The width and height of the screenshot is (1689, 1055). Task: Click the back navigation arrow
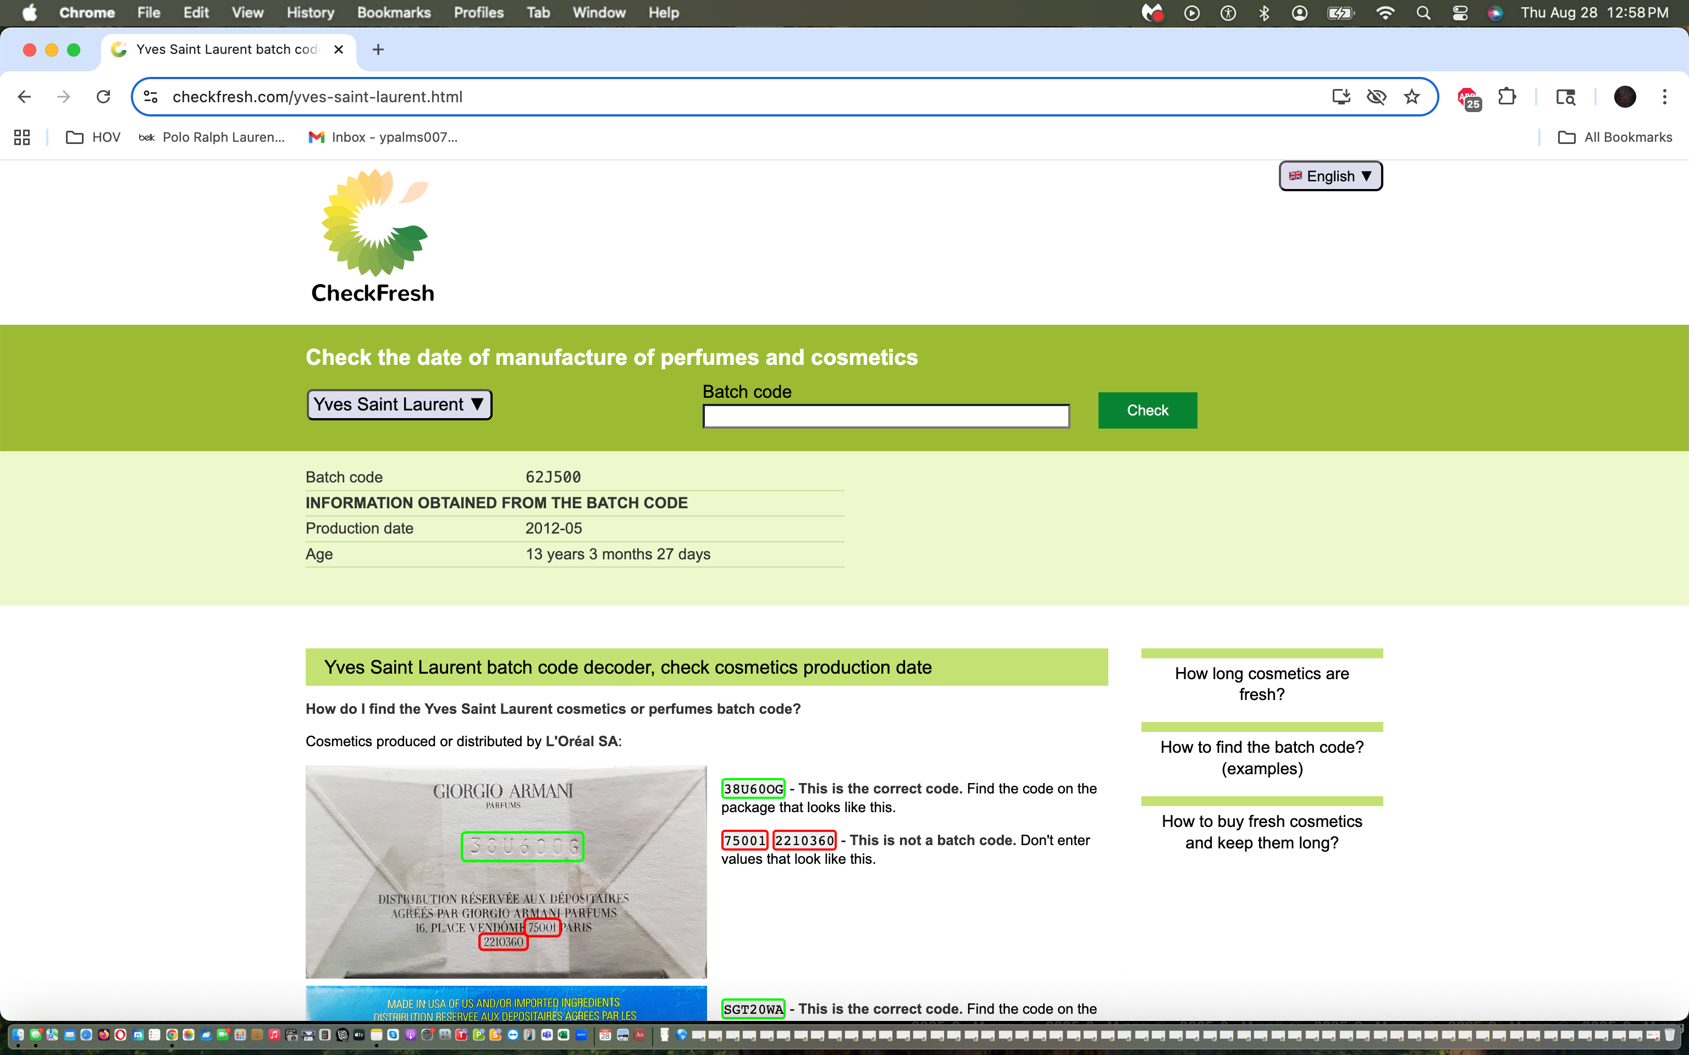click(x=24, y=97)
